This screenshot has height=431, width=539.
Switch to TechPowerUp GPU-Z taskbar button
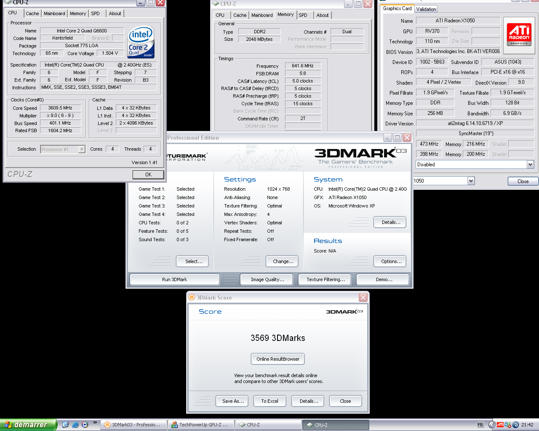[x=200, y=425]
